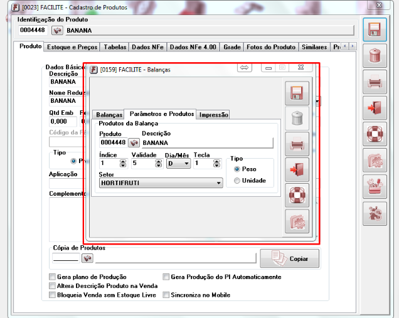399x318 pixels.
Task: Check Bloqueia Venda sem Estoque Livre
Action: 52,295
